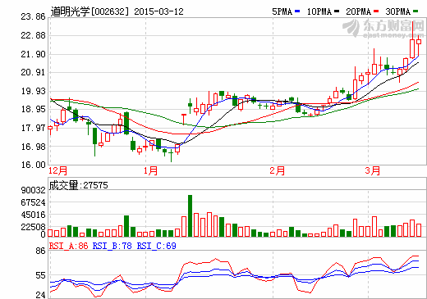Click the tallest green volume bar in January

(x=190, y=215)
